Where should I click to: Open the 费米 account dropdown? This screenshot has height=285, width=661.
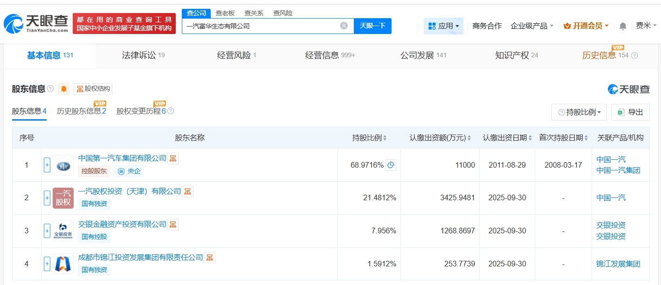(648, 26)
